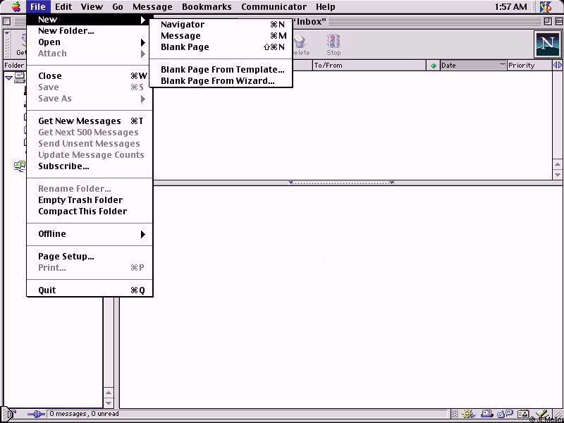This screenshot has height=423, width=564.
Task: Click the Netscape N logo icon
Action: coord(547,44)
